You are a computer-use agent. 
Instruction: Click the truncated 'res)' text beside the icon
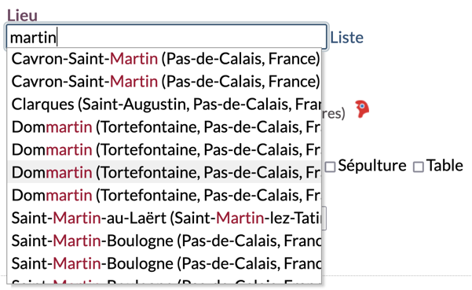334,113
